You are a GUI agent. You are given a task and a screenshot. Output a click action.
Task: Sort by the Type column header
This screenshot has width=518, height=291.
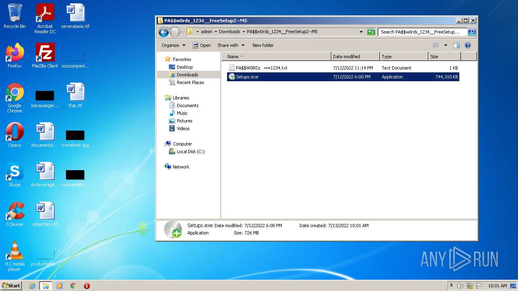coord(404,57)
